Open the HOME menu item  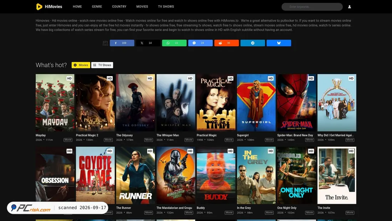tap(77, 7)
